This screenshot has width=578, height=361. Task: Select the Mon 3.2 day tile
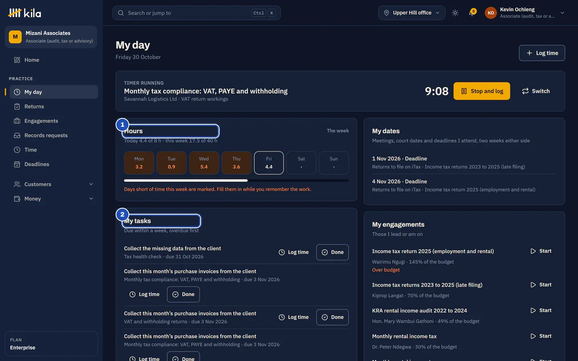[139, 163]
